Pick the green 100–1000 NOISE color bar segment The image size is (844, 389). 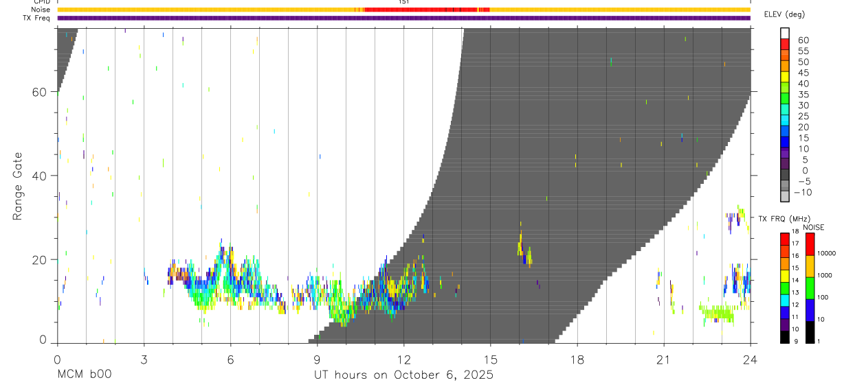(x=810, y=287)
